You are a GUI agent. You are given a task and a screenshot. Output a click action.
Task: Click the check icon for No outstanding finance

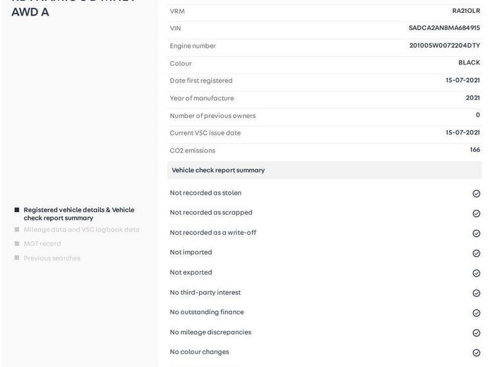[476, 313]
